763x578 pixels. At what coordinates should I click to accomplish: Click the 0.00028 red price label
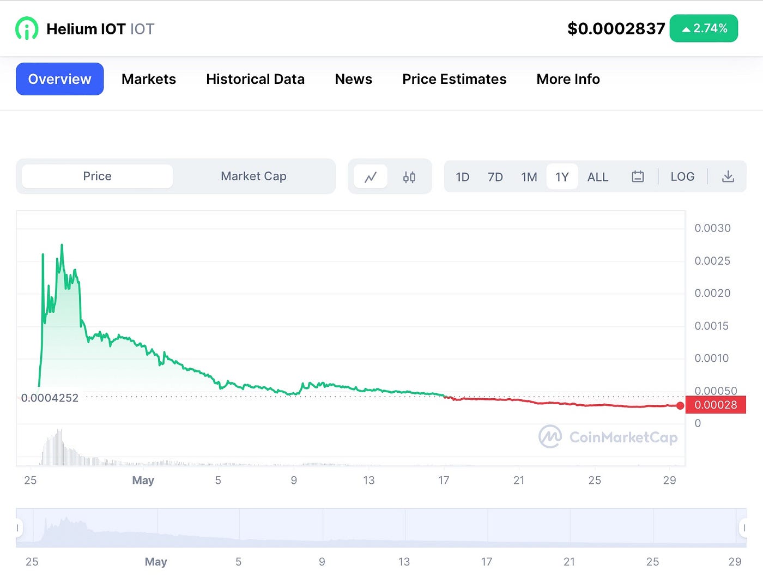coord(716,405)
